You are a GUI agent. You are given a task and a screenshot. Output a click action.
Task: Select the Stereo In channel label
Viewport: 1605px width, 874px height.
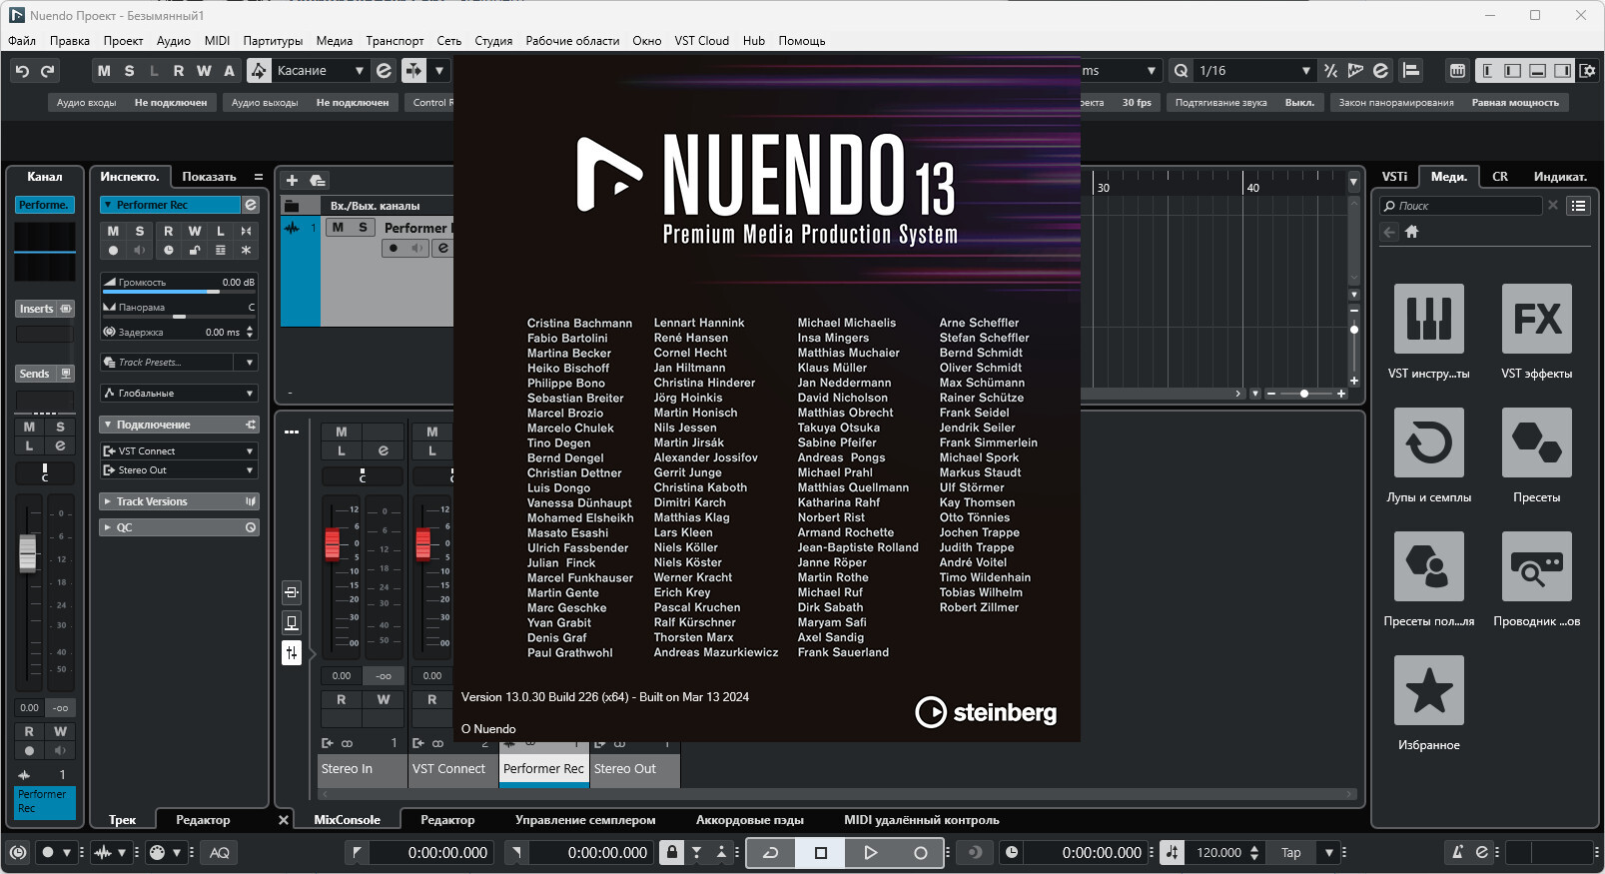click(x=363, y=769)
